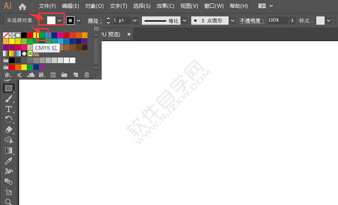Click the Ai application logo
Image resolution: width=338 pixels, height=205 pixels.
tap(8, 6)
